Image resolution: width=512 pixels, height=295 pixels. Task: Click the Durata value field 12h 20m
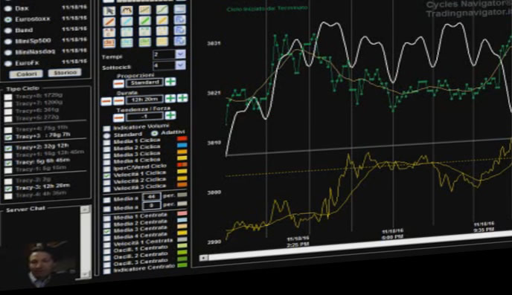144,100
